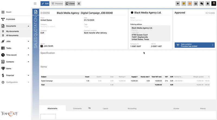Click the Board grid icon
Viewport: 217px width, 120px height.
click(3, 12)
